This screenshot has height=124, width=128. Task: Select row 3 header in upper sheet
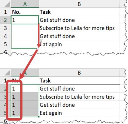pyautogui.click(x=5, y=28)
